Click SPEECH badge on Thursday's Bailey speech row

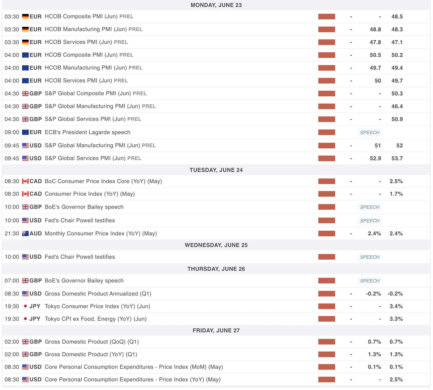370,281
